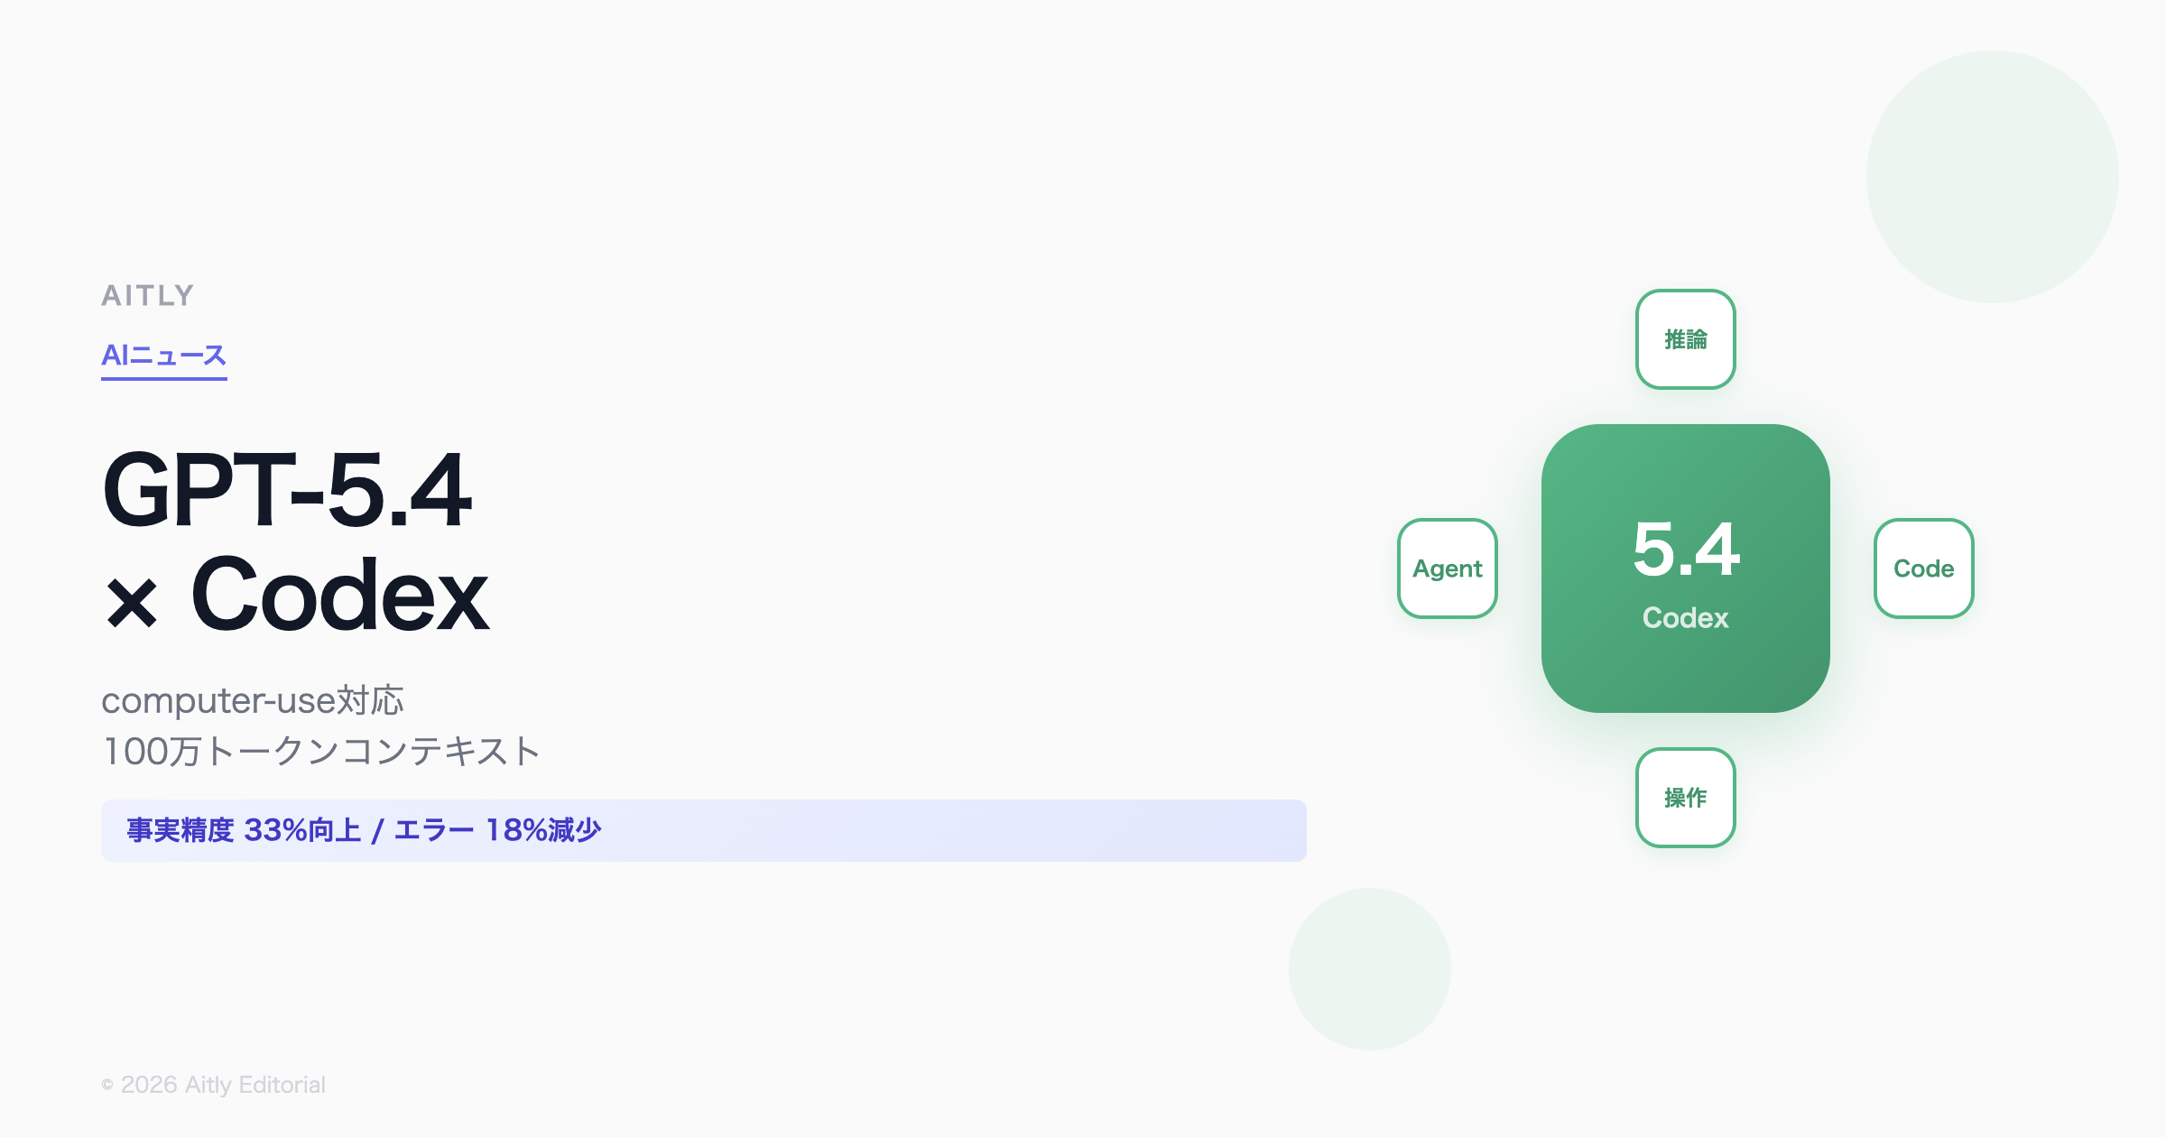The height and width of the screenshot is (1137, 2166).
Task: Click the empty right end of the highlight bar
Action: [x=1173, y=830]
